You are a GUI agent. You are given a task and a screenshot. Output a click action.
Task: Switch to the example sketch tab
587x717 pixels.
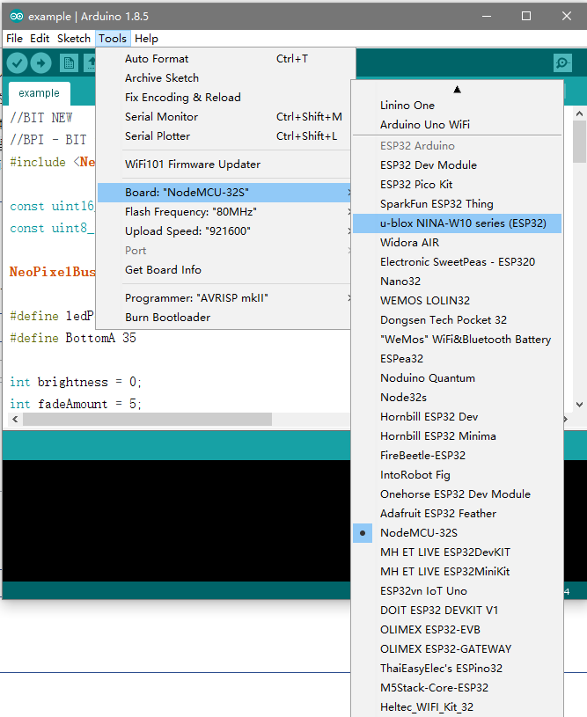point(39,93)
